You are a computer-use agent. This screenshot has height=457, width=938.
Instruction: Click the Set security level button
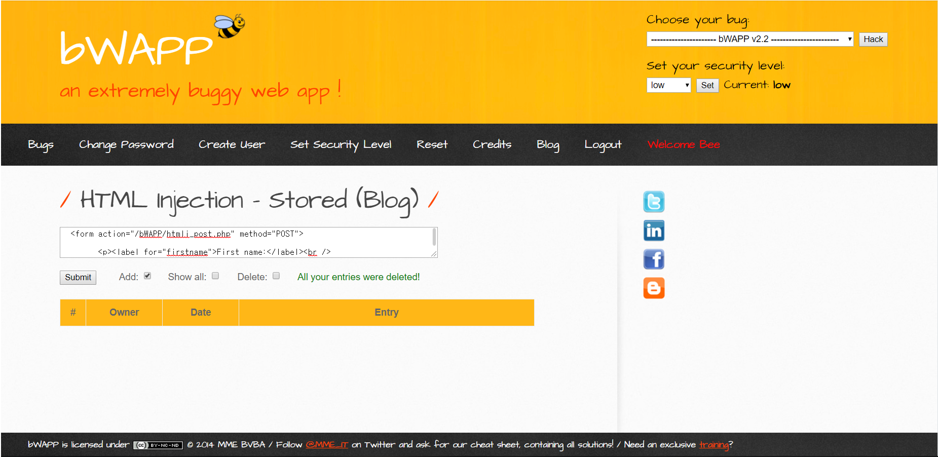coord(707,86)
